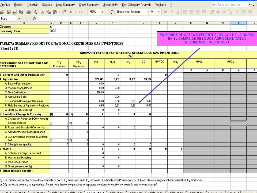Open the Uncertainty menu

(110, 5)
